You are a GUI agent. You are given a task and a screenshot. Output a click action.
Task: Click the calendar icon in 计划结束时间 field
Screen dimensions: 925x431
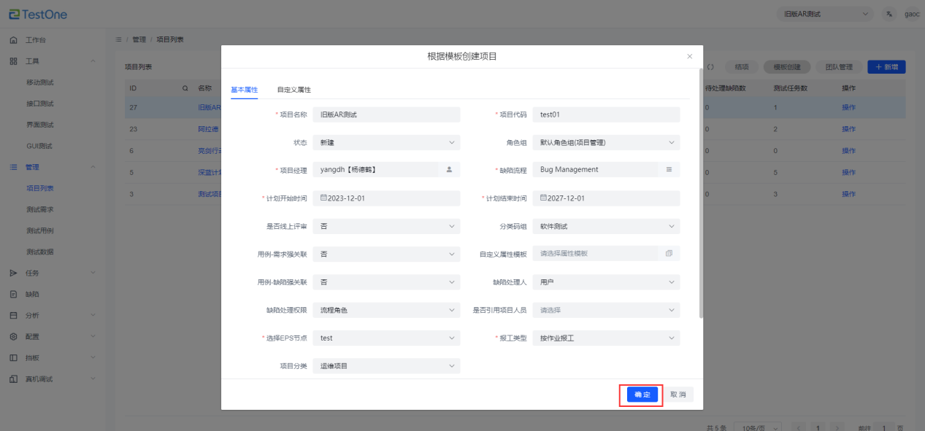(544, 198)
